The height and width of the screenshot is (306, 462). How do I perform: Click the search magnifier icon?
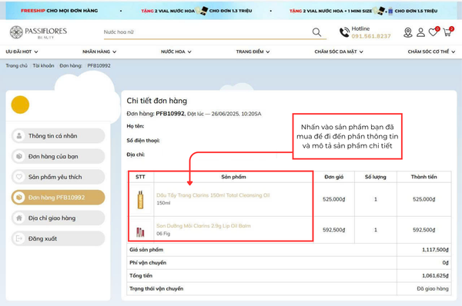click(x=316, y=32)
